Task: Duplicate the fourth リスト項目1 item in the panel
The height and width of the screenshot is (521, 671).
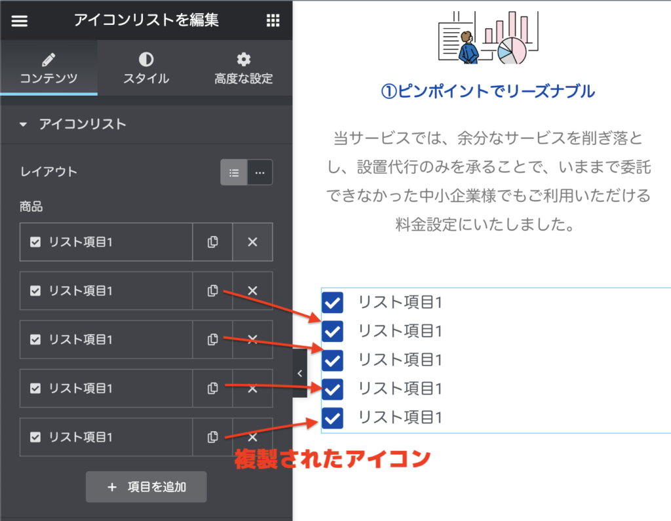Action: pos(213,388)
